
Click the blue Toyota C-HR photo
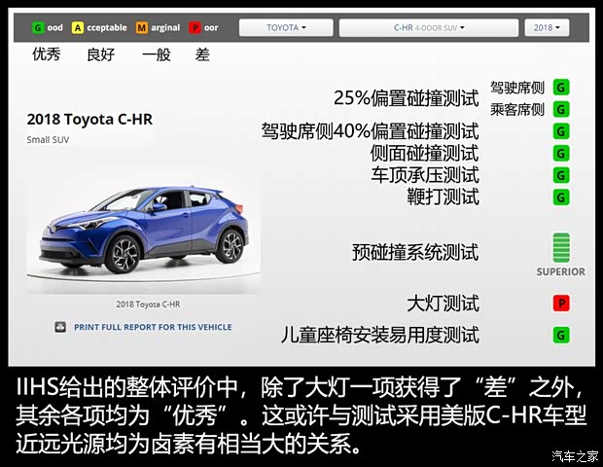click(x=144, y=231)
